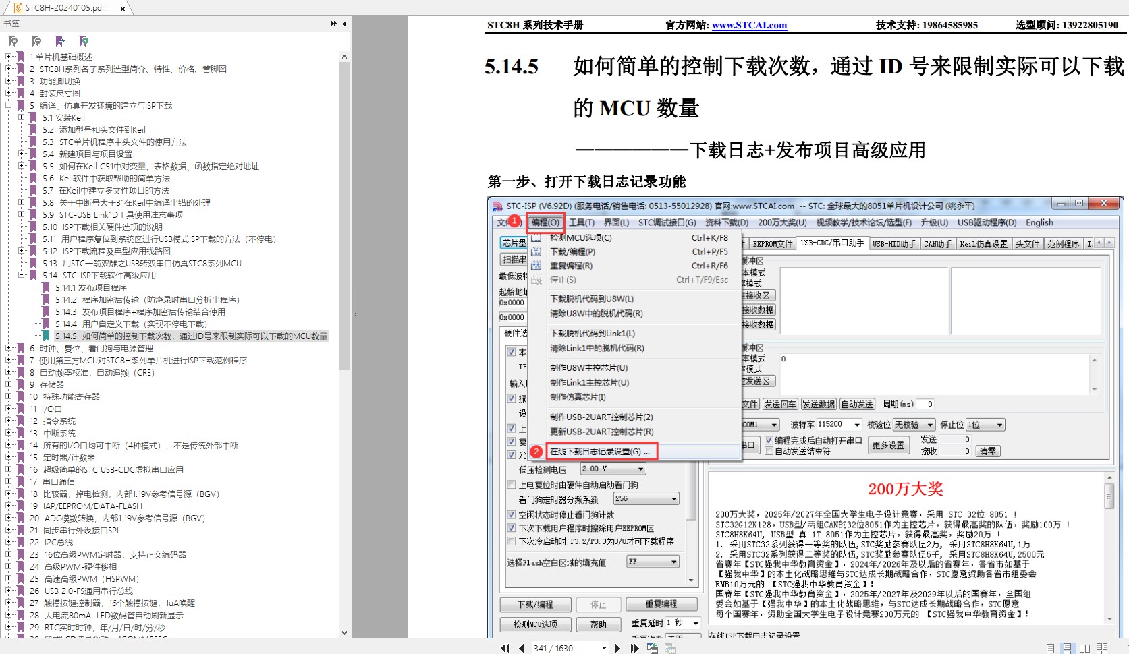Toggle 空闲状态时停止看门狗计数 checkbox
This screenshot has width=1129, height=654.
[512, 514]
